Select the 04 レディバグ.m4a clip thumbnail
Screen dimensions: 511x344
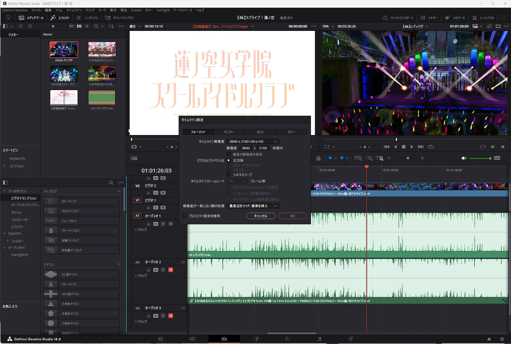pos(102,97)
